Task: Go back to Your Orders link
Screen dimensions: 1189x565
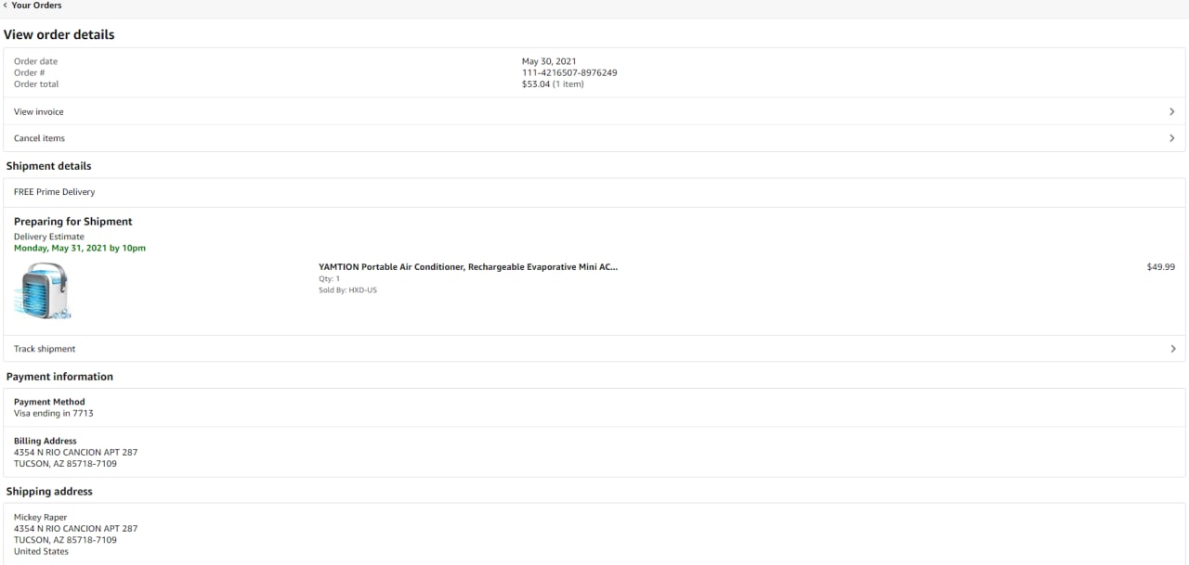Action: (36, 6)
